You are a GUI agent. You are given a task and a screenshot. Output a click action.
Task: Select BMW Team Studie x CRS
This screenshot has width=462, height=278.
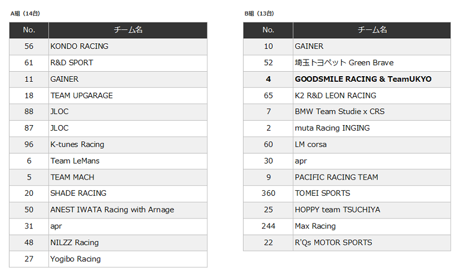[x=339, y=112]
